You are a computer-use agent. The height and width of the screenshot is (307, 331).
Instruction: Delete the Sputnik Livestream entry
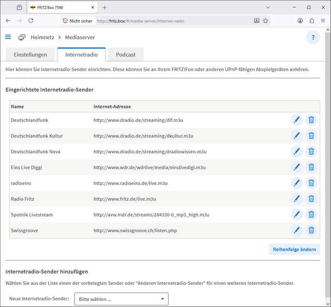(311, 215)
